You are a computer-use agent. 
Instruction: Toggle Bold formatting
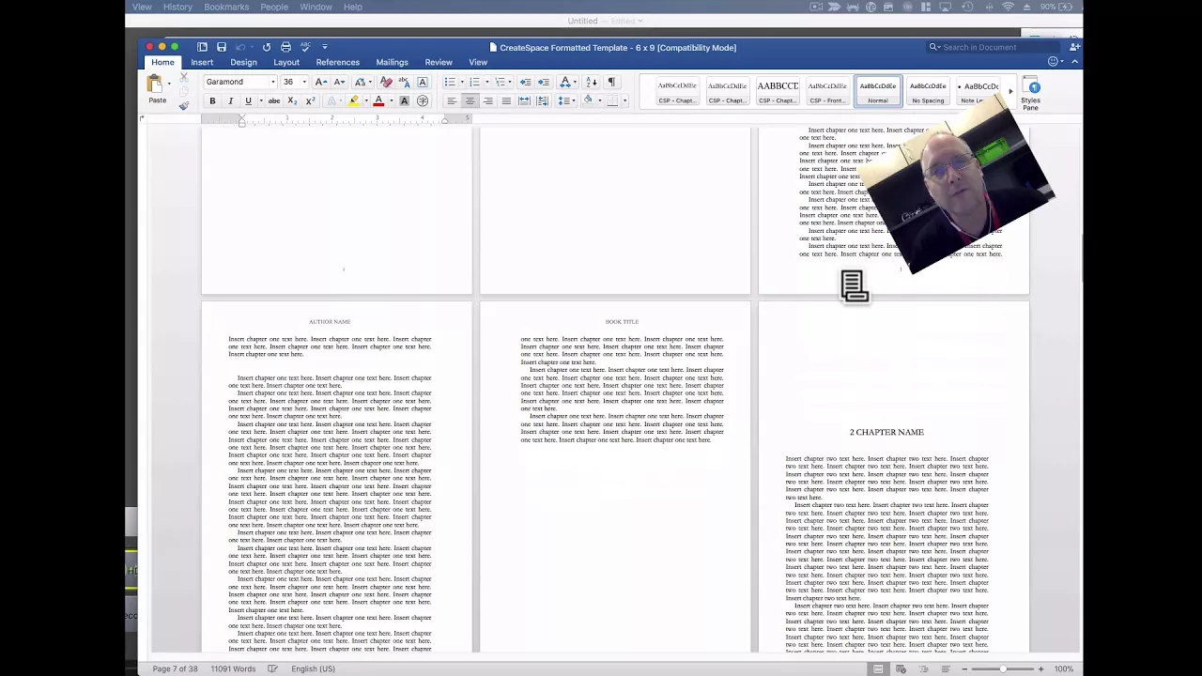[212, 100]
